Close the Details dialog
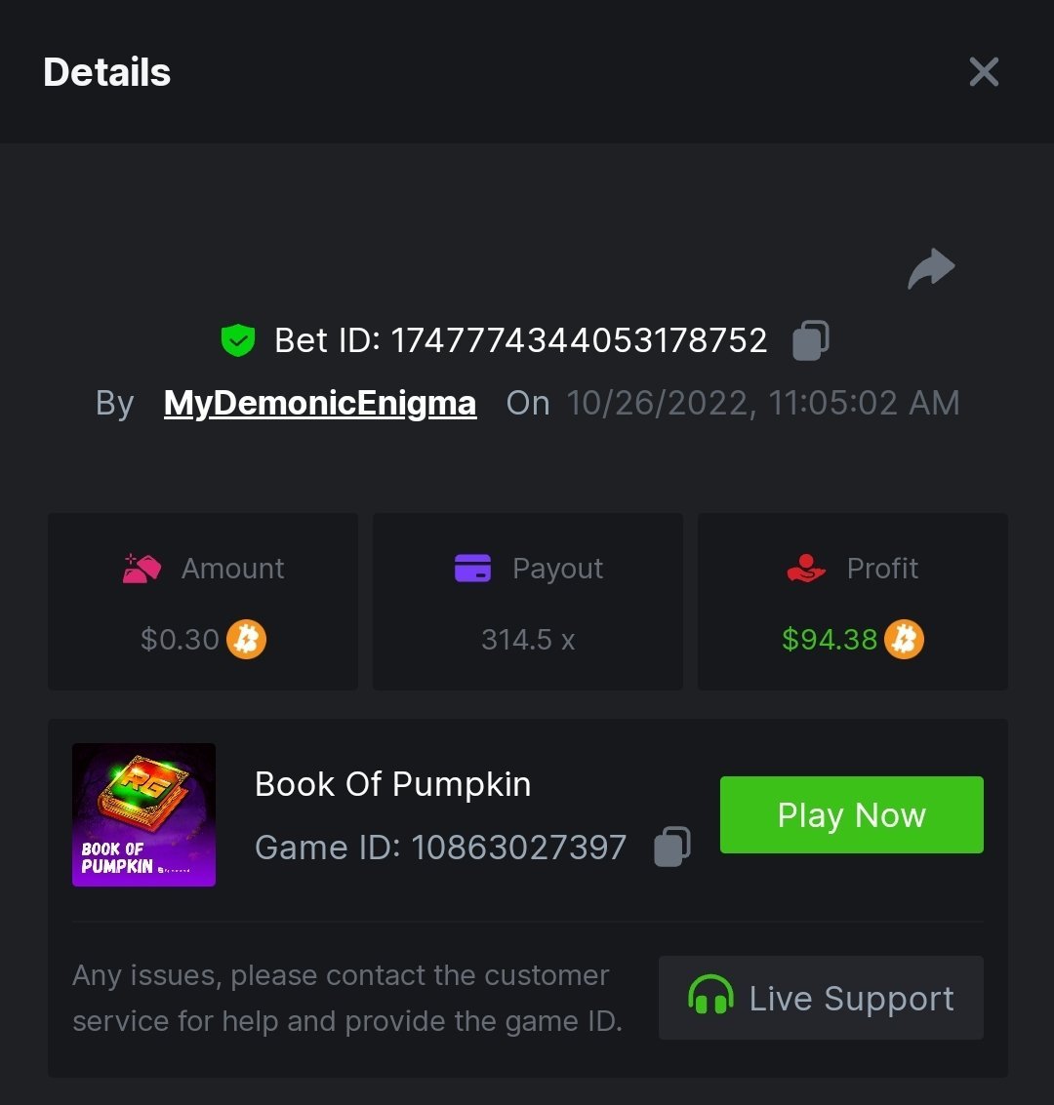Screen dimensions: 1054x1105 tap(984, 71)
